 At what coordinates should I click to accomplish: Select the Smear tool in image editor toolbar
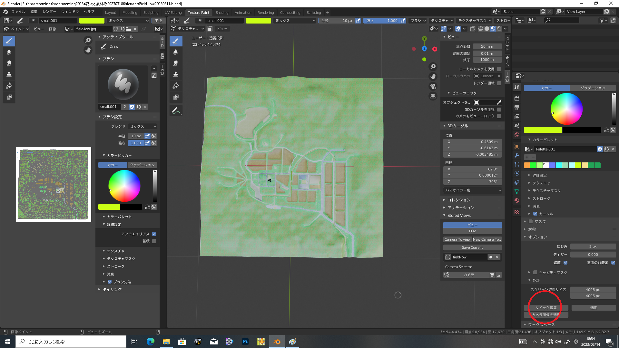tap(9, 63)
